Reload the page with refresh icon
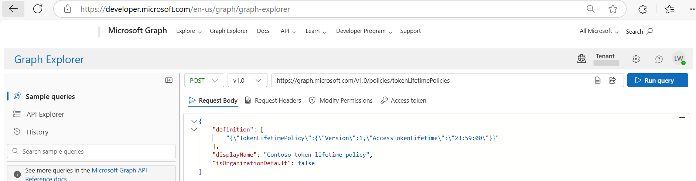Viewport: 696px width, 181px height. tap(38, 9)
